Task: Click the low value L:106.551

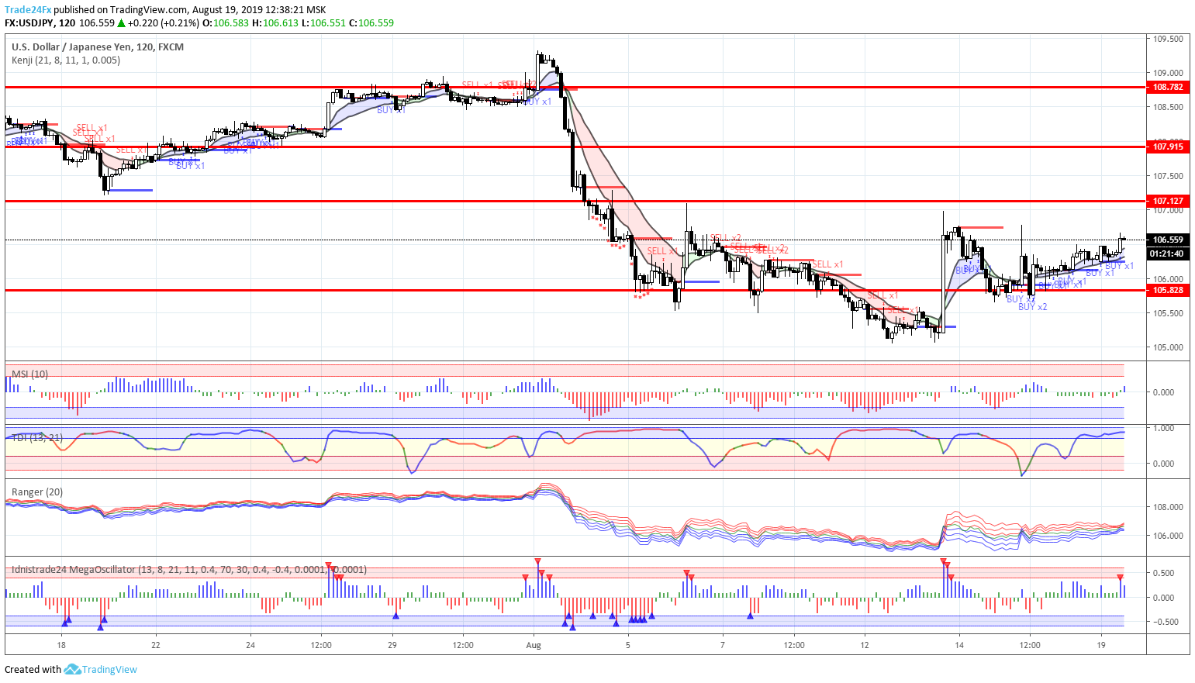Action: 323,23
